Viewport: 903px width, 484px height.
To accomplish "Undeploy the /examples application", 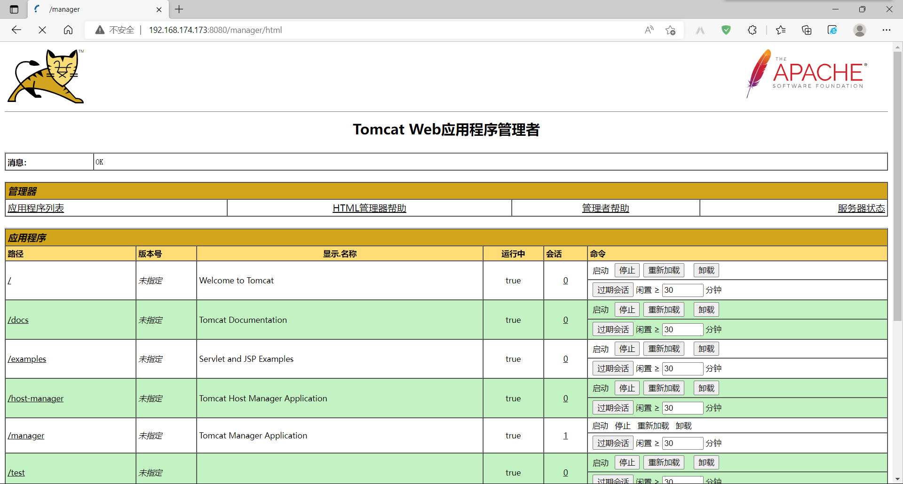I will click(706, 349).
